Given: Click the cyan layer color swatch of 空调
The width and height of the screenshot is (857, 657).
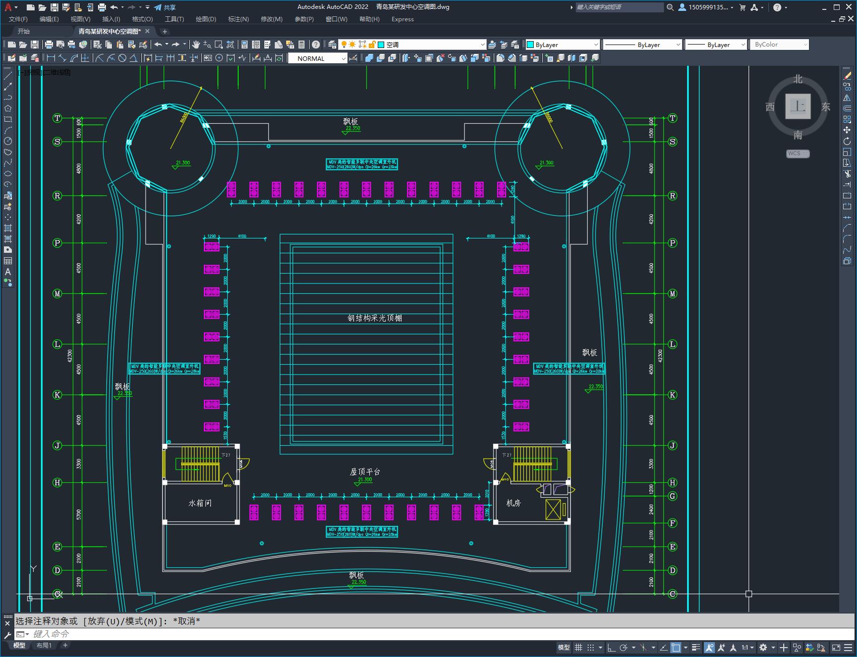Looking at the screenshot, I should (381, 45).
